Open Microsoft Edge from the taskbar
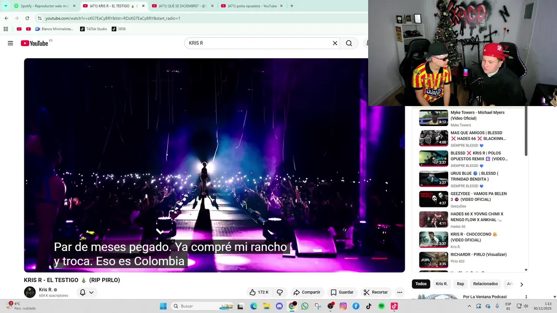The image size is (557, 313). tap(254, 306)
